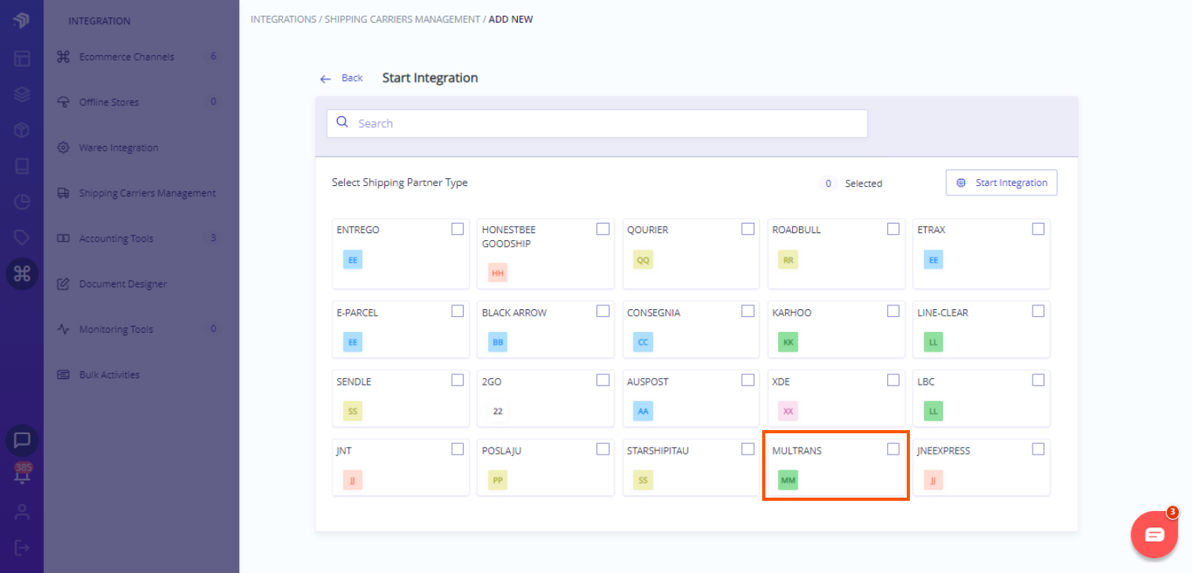Select the AUSPOST checkbox
This screenshot has height=573, width=1192.
[x=748, y=380]
